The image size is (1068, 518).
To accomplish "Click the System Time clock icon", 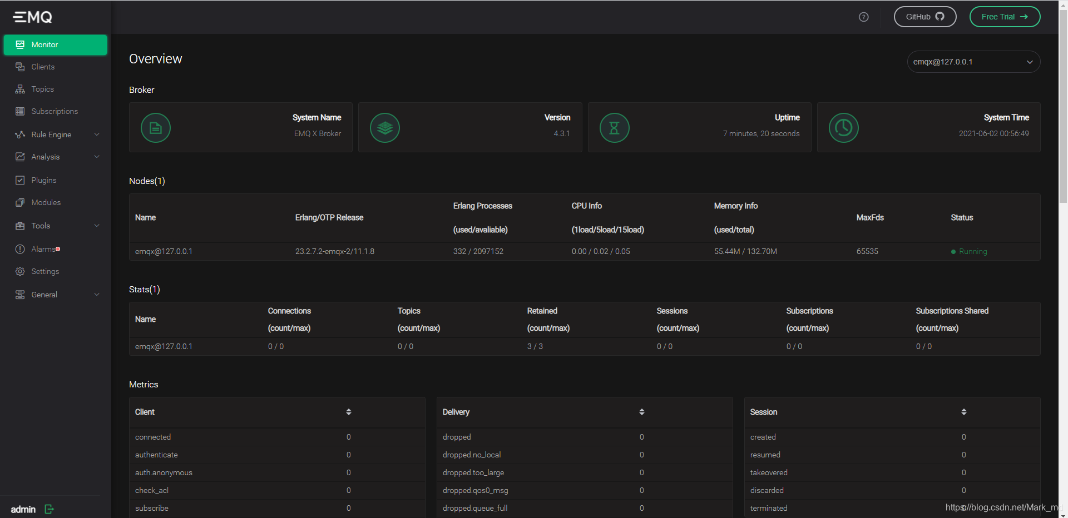I will [x=843, y=128].
